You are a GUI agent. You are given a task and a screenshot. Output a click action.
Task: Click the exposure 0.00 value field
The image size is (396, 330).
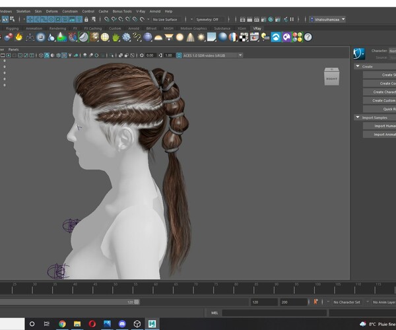point(150,55)
